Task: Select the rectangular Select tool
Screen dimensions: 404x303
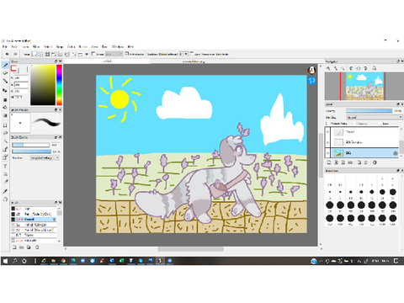Action: click(5, 125)
